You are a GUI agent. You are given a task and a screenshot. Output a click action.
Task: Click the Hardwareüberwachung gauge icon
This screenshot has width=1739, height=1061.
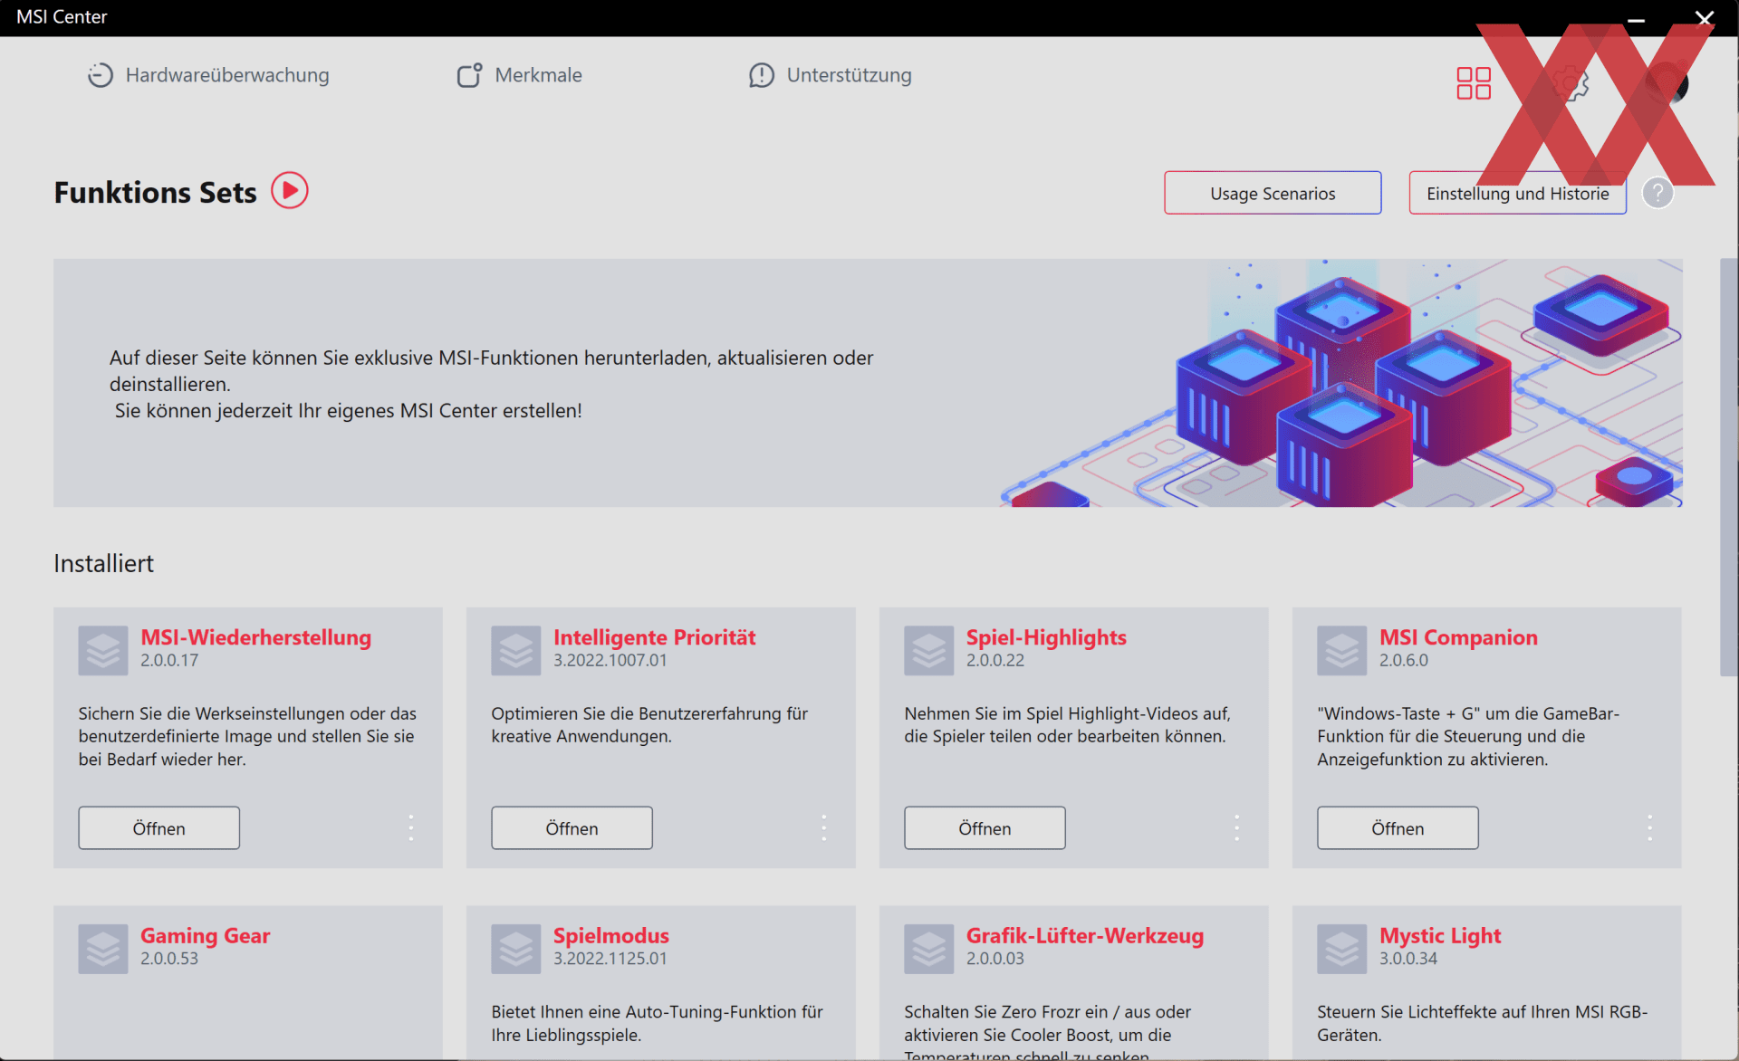click(100, 75)
